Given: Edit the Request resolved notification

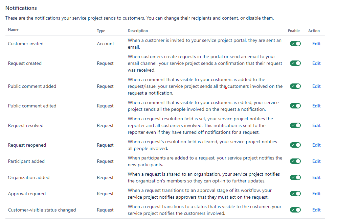Looking at the screenshot, I should (316, 125).
